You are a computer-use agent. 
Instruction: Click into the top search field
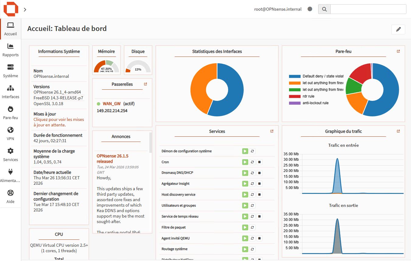pyautogui.click(x=368, y=9)
